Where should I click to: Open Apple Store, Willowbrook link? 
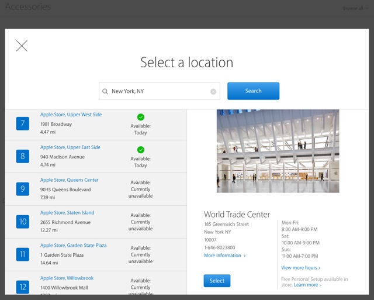coord(67,278)
